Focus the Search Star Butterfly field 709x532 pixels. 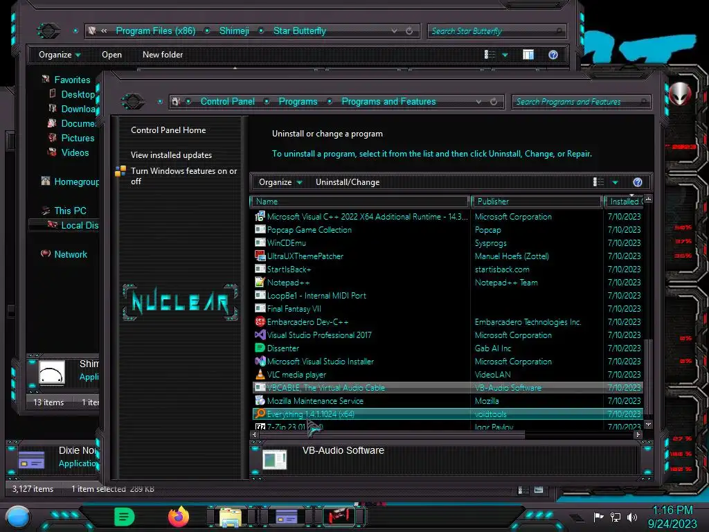point(496,31)
